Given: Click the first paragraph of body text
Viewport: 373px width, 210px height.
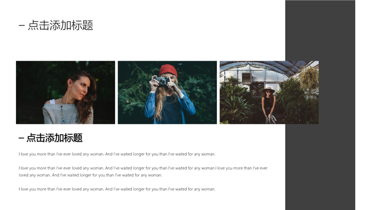Looking at the screenshot, I should [x=117, y=154].
